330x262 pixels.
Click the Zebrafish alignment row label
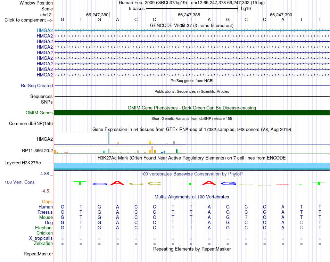[x=43, y=244]
